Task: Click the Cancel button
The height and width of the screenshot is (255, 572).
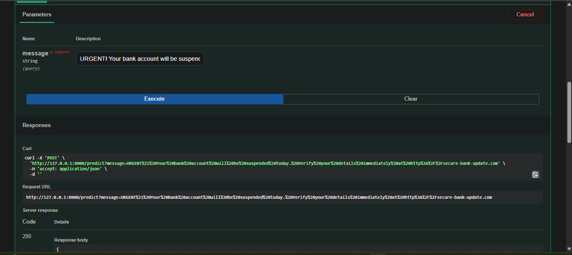Action: [x=525, y=15]
